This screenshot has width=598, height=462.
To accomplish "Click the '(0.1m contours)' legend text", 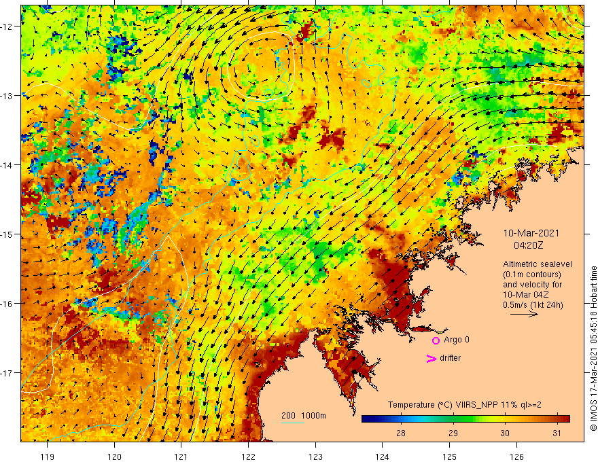I will pyautogui.click(x=532, y=274).
